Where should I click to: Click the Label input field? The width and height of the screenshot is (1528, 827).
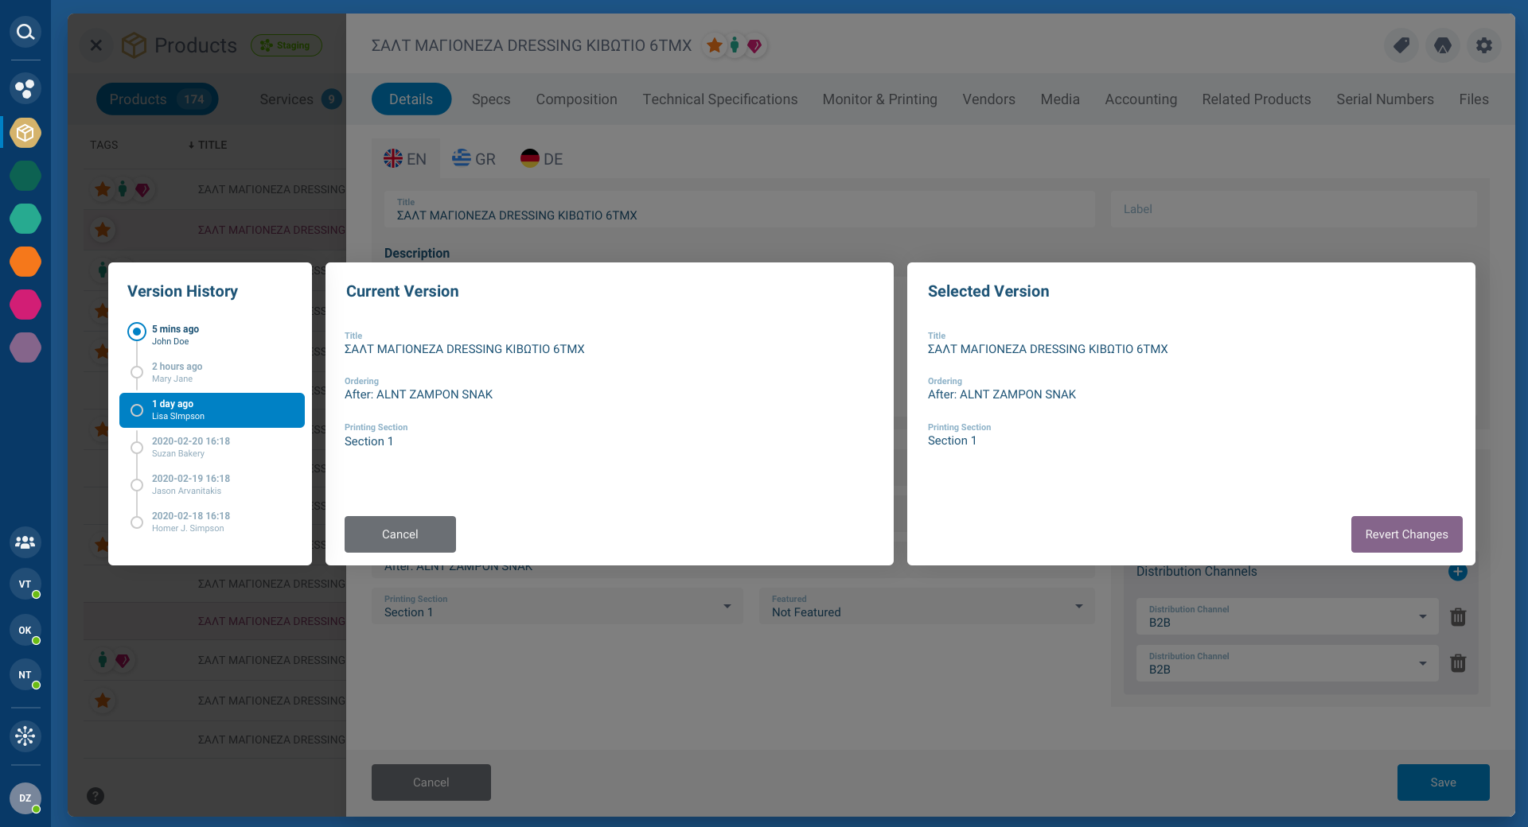coord(1292,209)
